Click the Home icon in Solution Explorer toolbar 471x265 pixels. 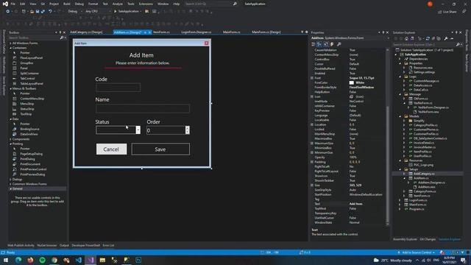[406, 38]
